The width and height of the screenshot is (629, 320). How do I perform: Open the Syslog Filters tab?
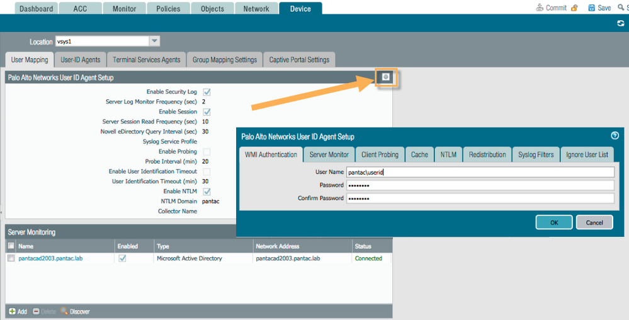tap(536, 155)
